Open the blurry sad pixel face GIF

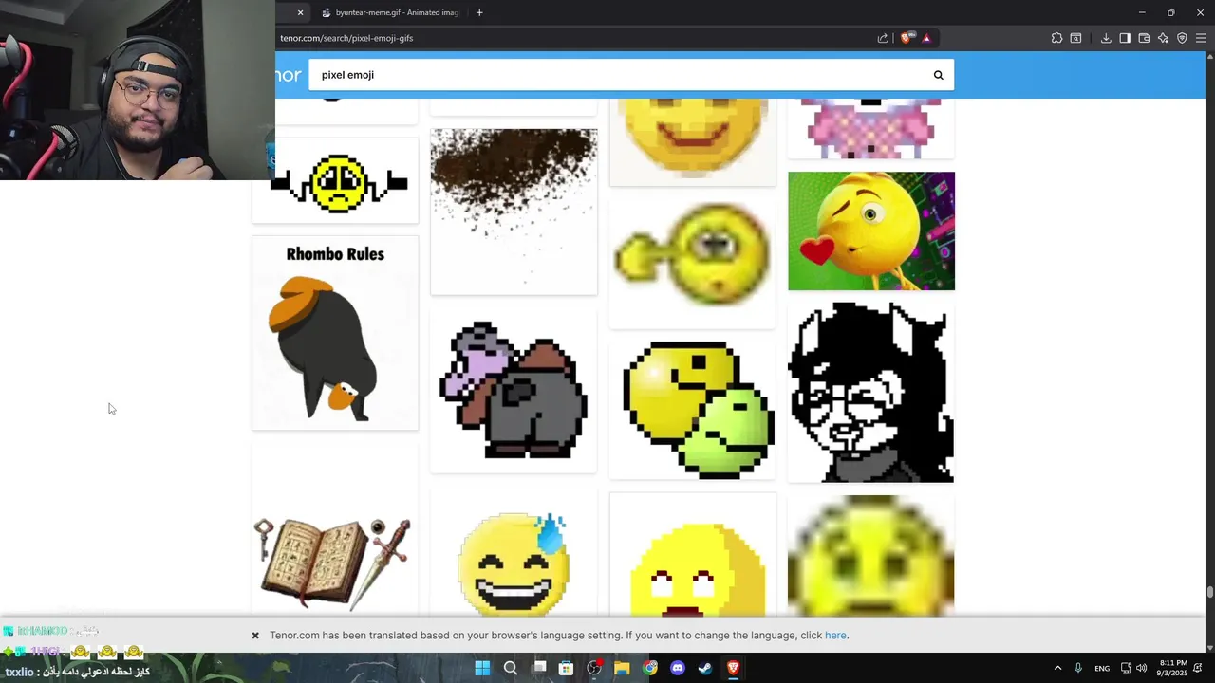(871, 556)
